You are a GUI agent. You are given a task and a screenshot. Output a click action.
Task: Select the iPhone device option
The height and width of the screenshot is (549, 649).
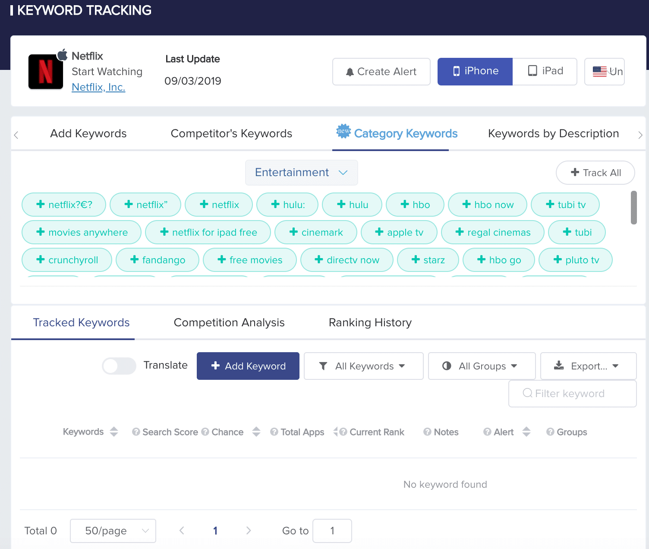coord(475,72)
